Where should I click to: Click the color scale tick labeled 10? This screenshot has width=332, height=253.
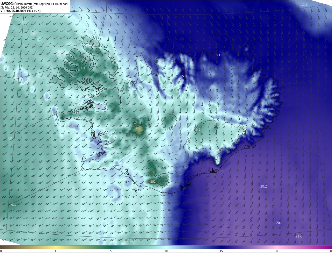166,251
